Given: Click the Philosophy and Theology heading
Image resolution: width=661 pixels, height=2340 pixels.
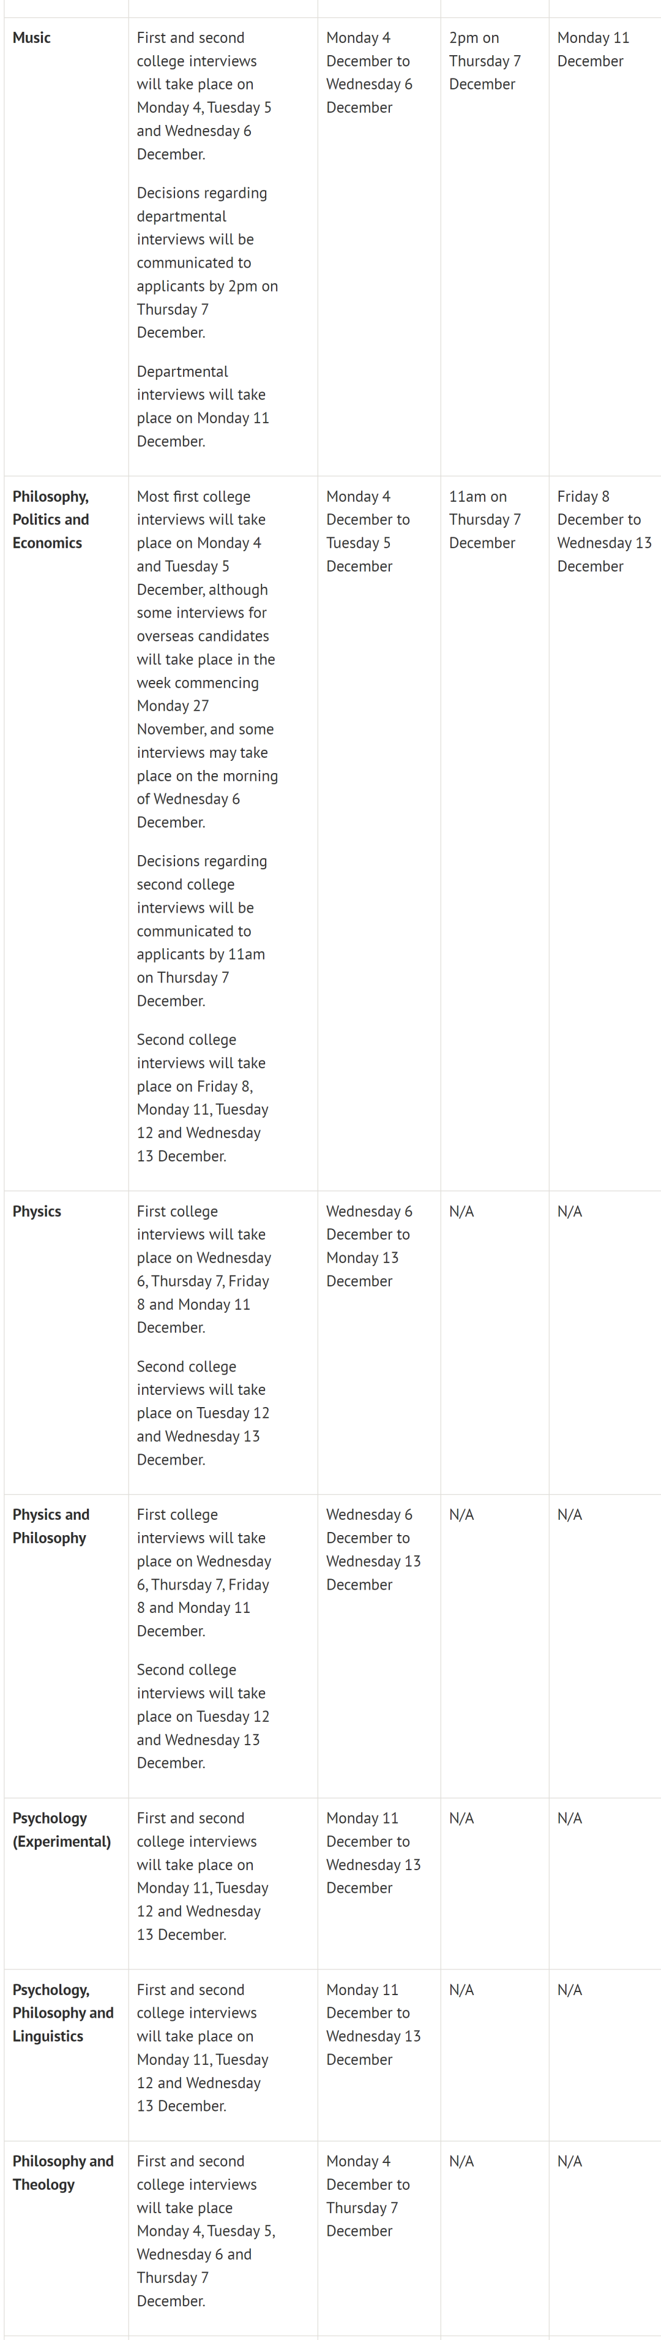Looking at the screenshot, I should [x=64, y=2173].
